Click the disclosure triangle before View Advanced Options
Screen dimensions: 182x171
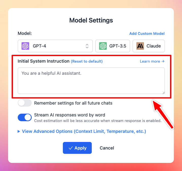[x=19, y=131]
